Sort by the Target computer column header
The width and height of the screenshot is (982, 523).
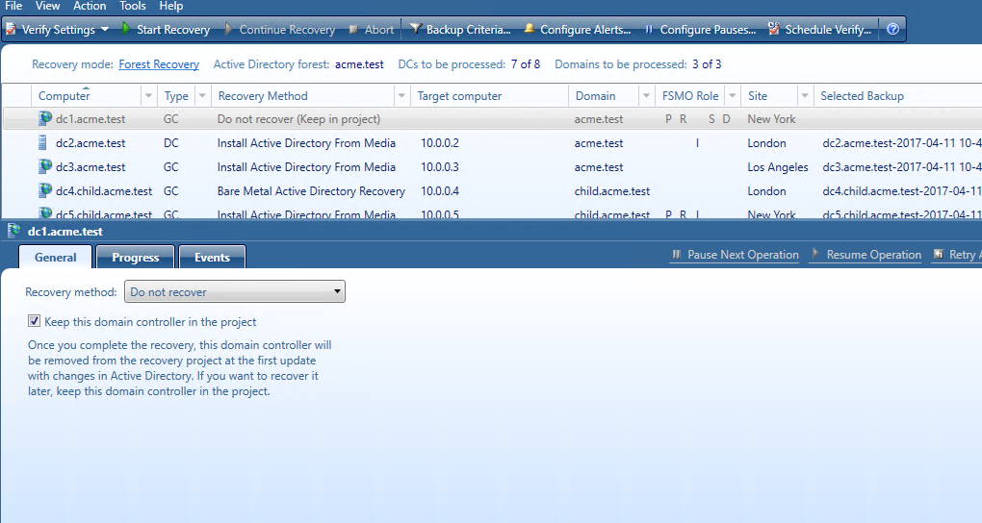[x=459, y=96]
